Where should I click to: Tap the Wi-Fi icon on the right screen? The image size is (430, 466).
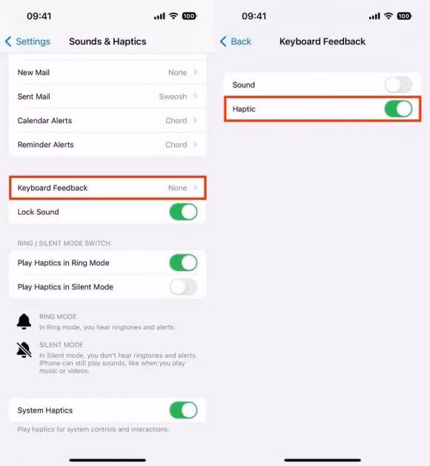pyautogui.click(x=388, y=16)
